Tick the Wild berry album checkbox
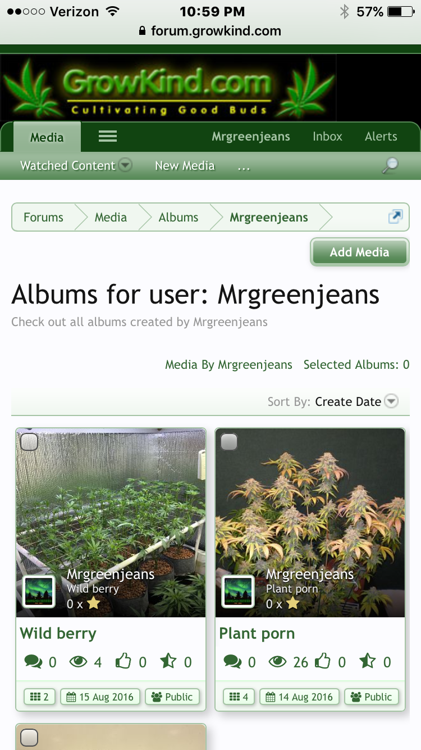The width and height of the screenshot is (421, 750). 29,442
